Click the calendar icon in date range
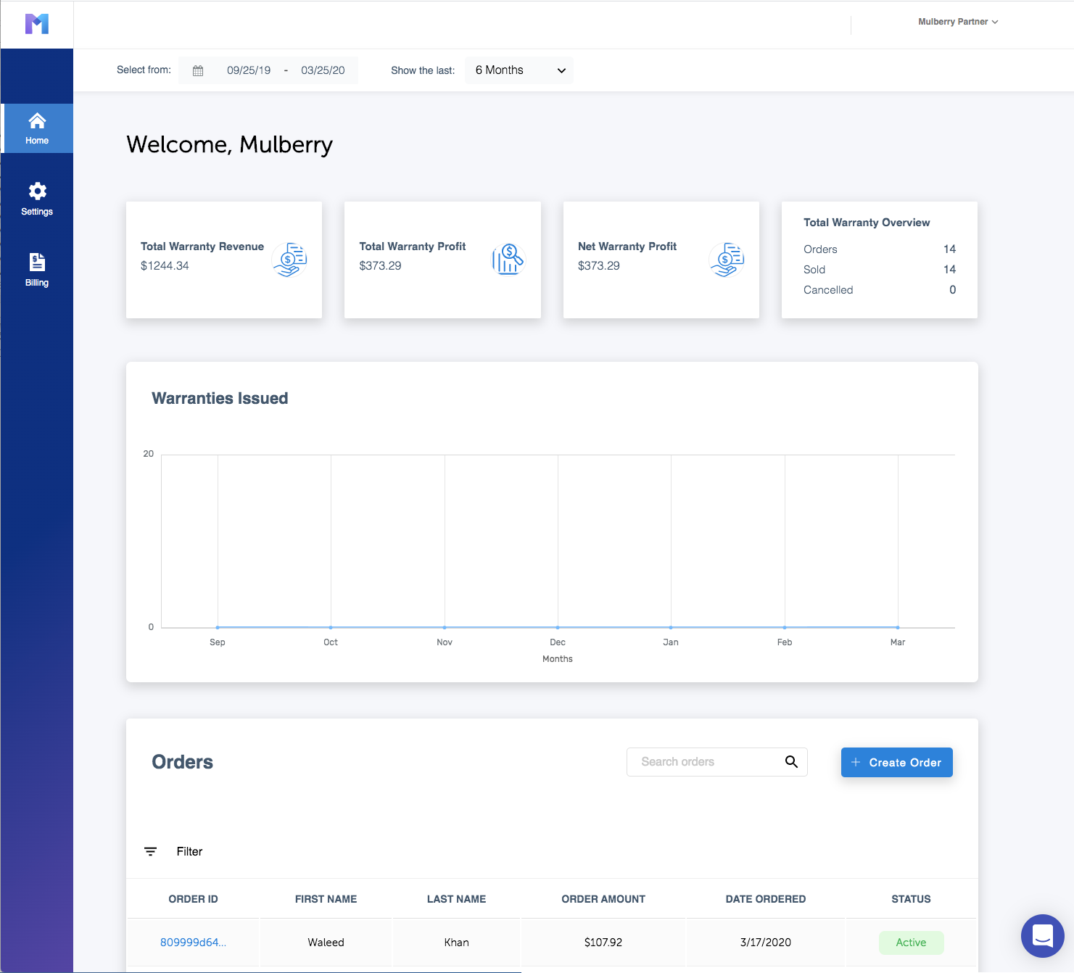Viewport: 1074px width, 973px height. click(198, 70)
